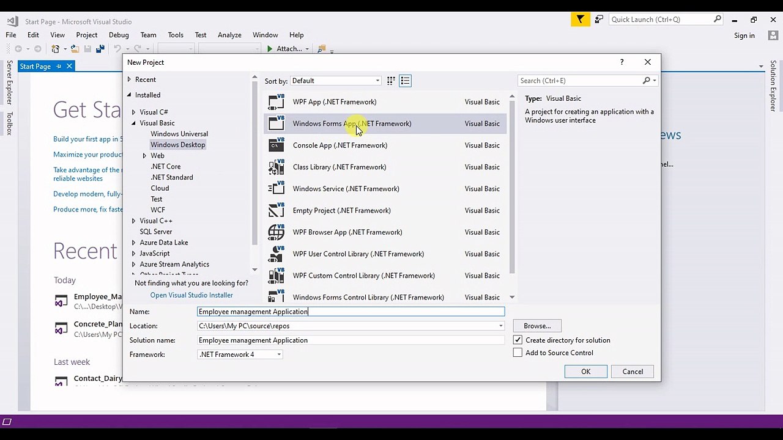Viewport: 783px width, 440px height.
Task: Open the Framework version dropdown
Action: [x=279, y=354]
